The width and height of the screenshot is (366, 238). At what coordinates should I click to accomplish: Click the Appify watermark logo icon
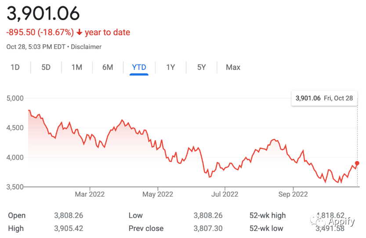pyautogui.click(x=318, y=220)
